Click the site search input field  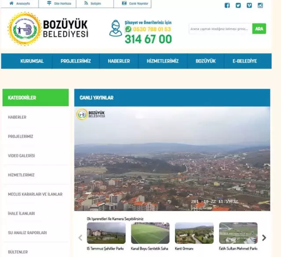click(220, 29)
